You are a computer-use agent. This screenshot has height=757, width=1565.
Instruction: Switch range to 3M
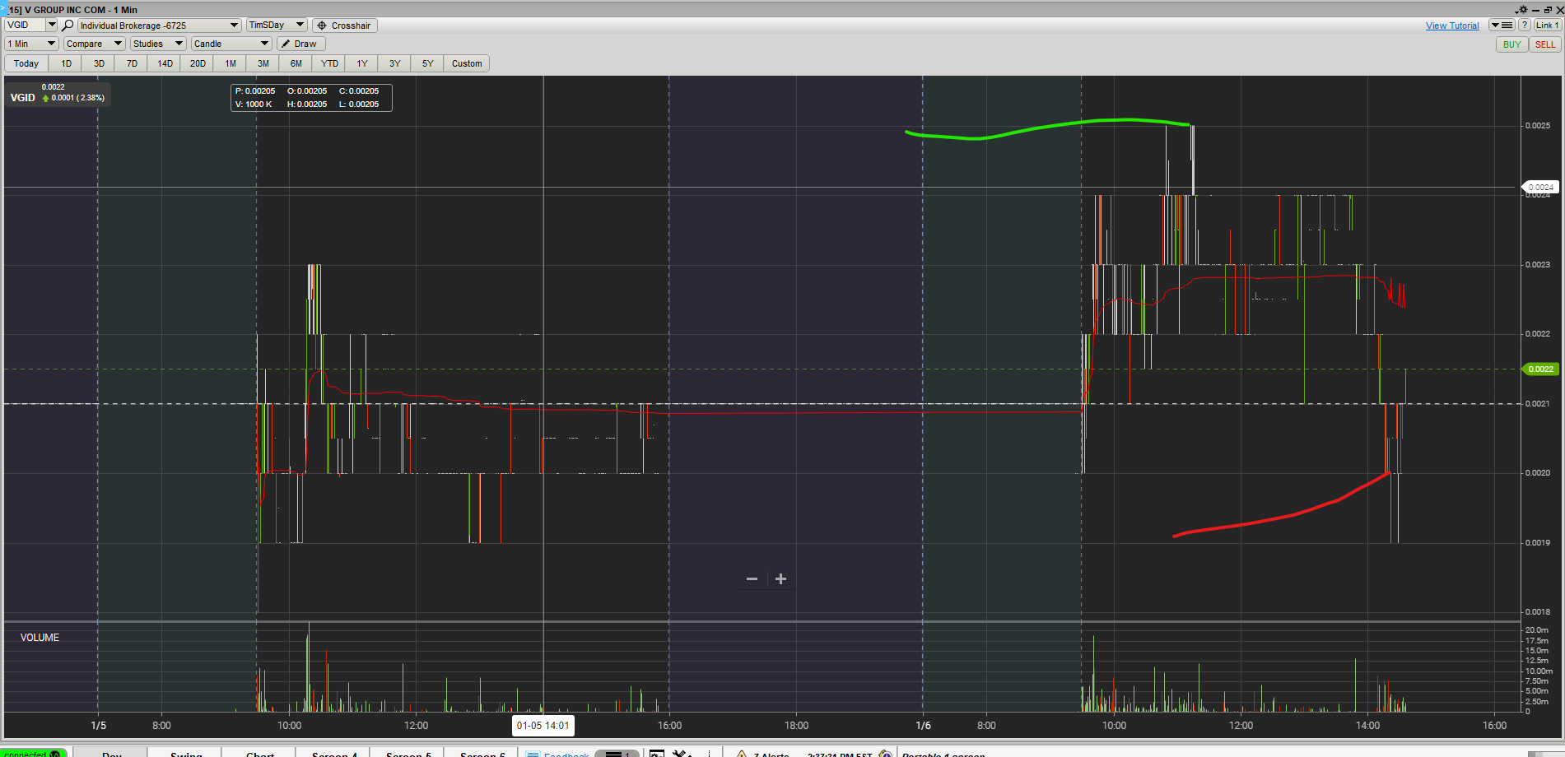pos(263,63)
